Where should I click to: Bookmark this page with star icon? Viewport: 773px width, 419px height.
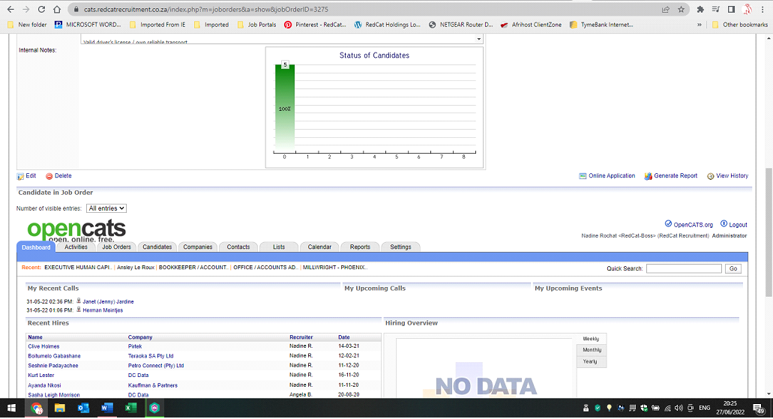coord(681,10)
